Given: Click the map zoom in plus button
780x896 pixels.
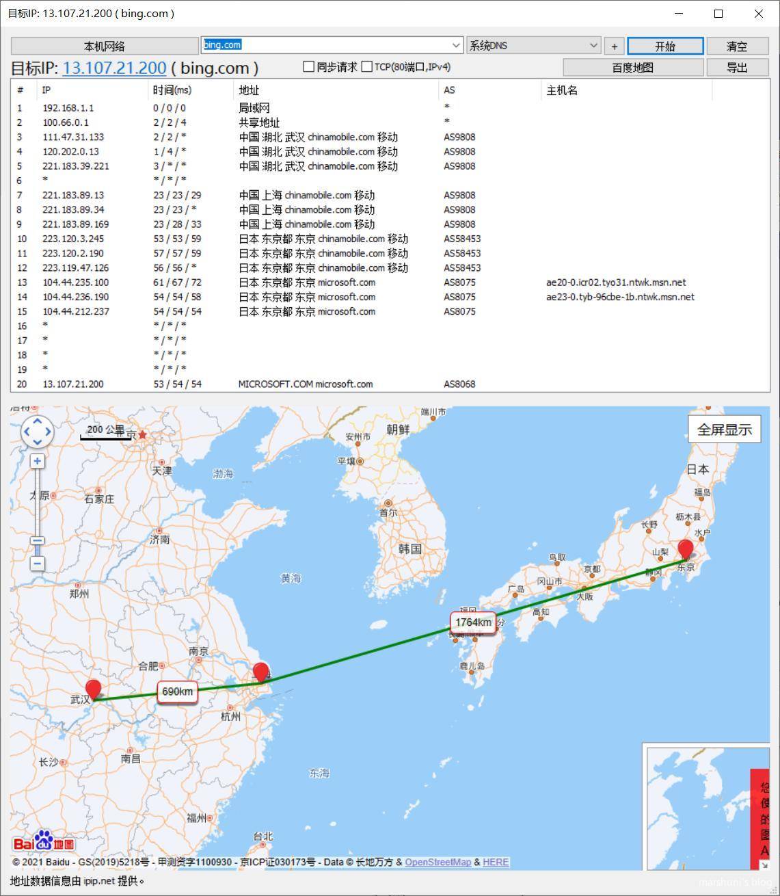Looking at the screenshot, I should 37,461.
